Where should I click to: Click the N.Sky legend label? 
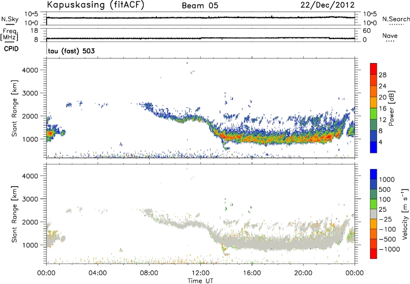pyautogui.click(x=10, y=19)
